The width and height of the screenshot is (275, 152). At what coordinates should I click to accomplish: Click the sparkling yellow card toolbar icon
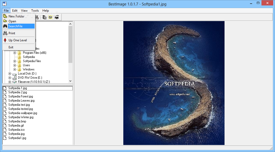[50, 17]
